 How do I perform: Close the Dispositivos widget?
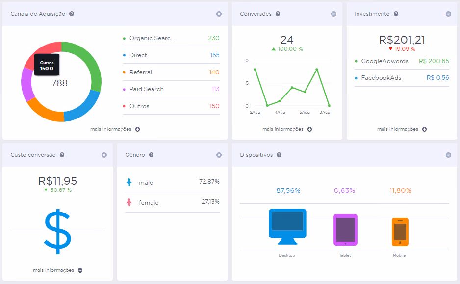click(x=448, y=155)
